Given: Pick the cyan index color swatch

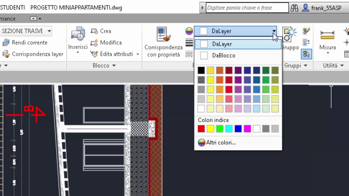Looking at the screenshot, I should (229, 129).
